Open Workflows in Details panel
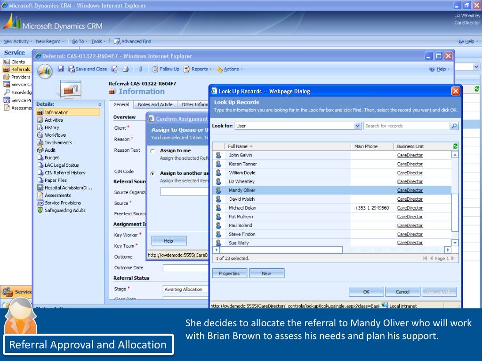Image resolution: width=482 pixels, height=361 pixels. click(x=55, y=135)
